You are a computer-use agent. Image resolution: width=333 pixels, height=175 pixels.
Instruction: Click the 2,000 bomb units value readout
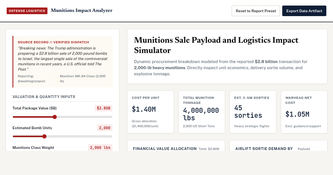[x=105, y=128]
